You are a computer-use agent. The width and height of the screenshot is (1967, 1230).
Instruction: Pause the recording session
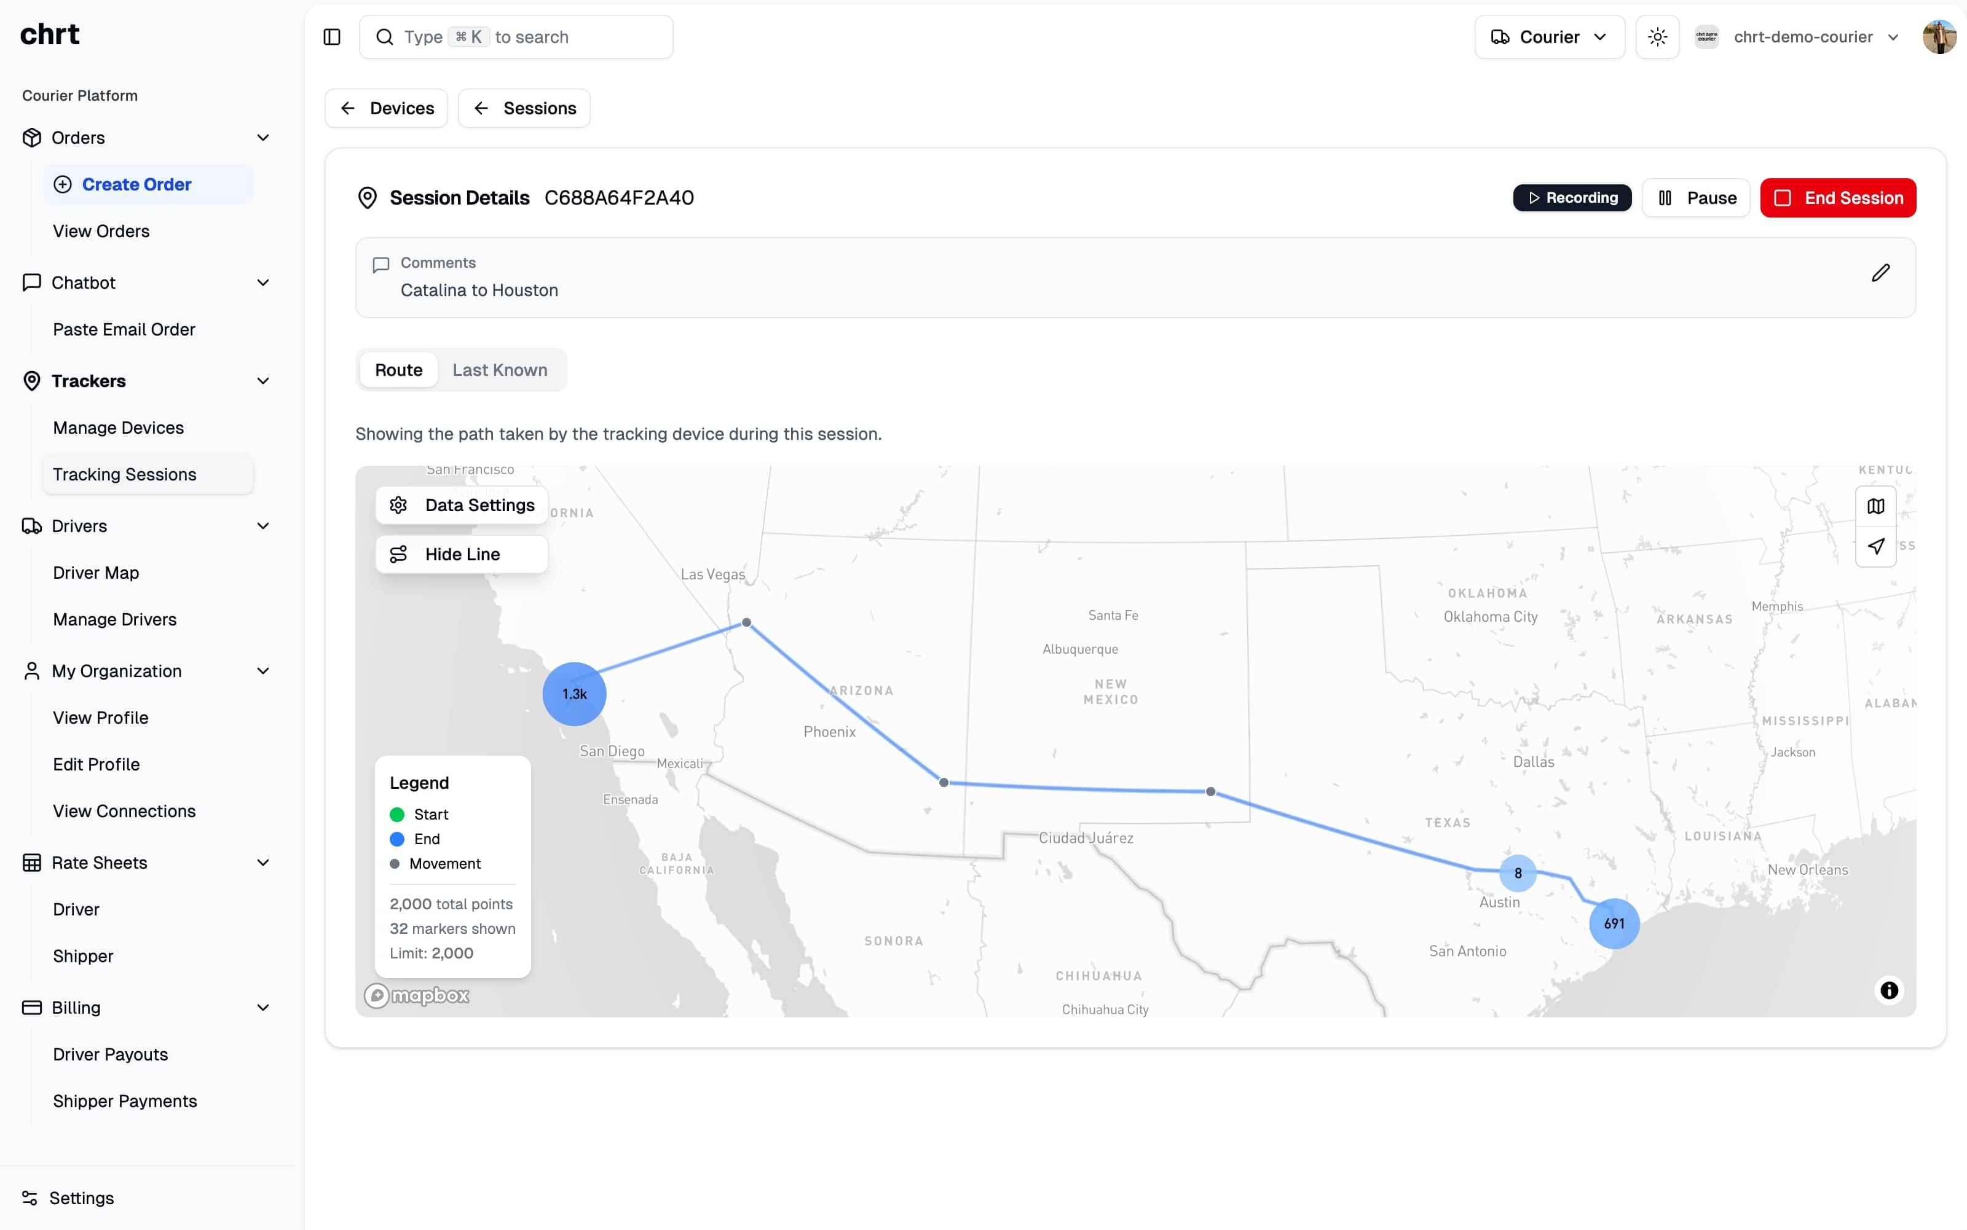coord(1696,198)
